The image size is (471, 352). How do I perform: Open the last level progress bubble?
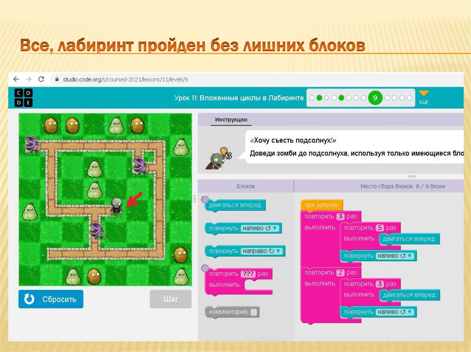pos(409,98)
